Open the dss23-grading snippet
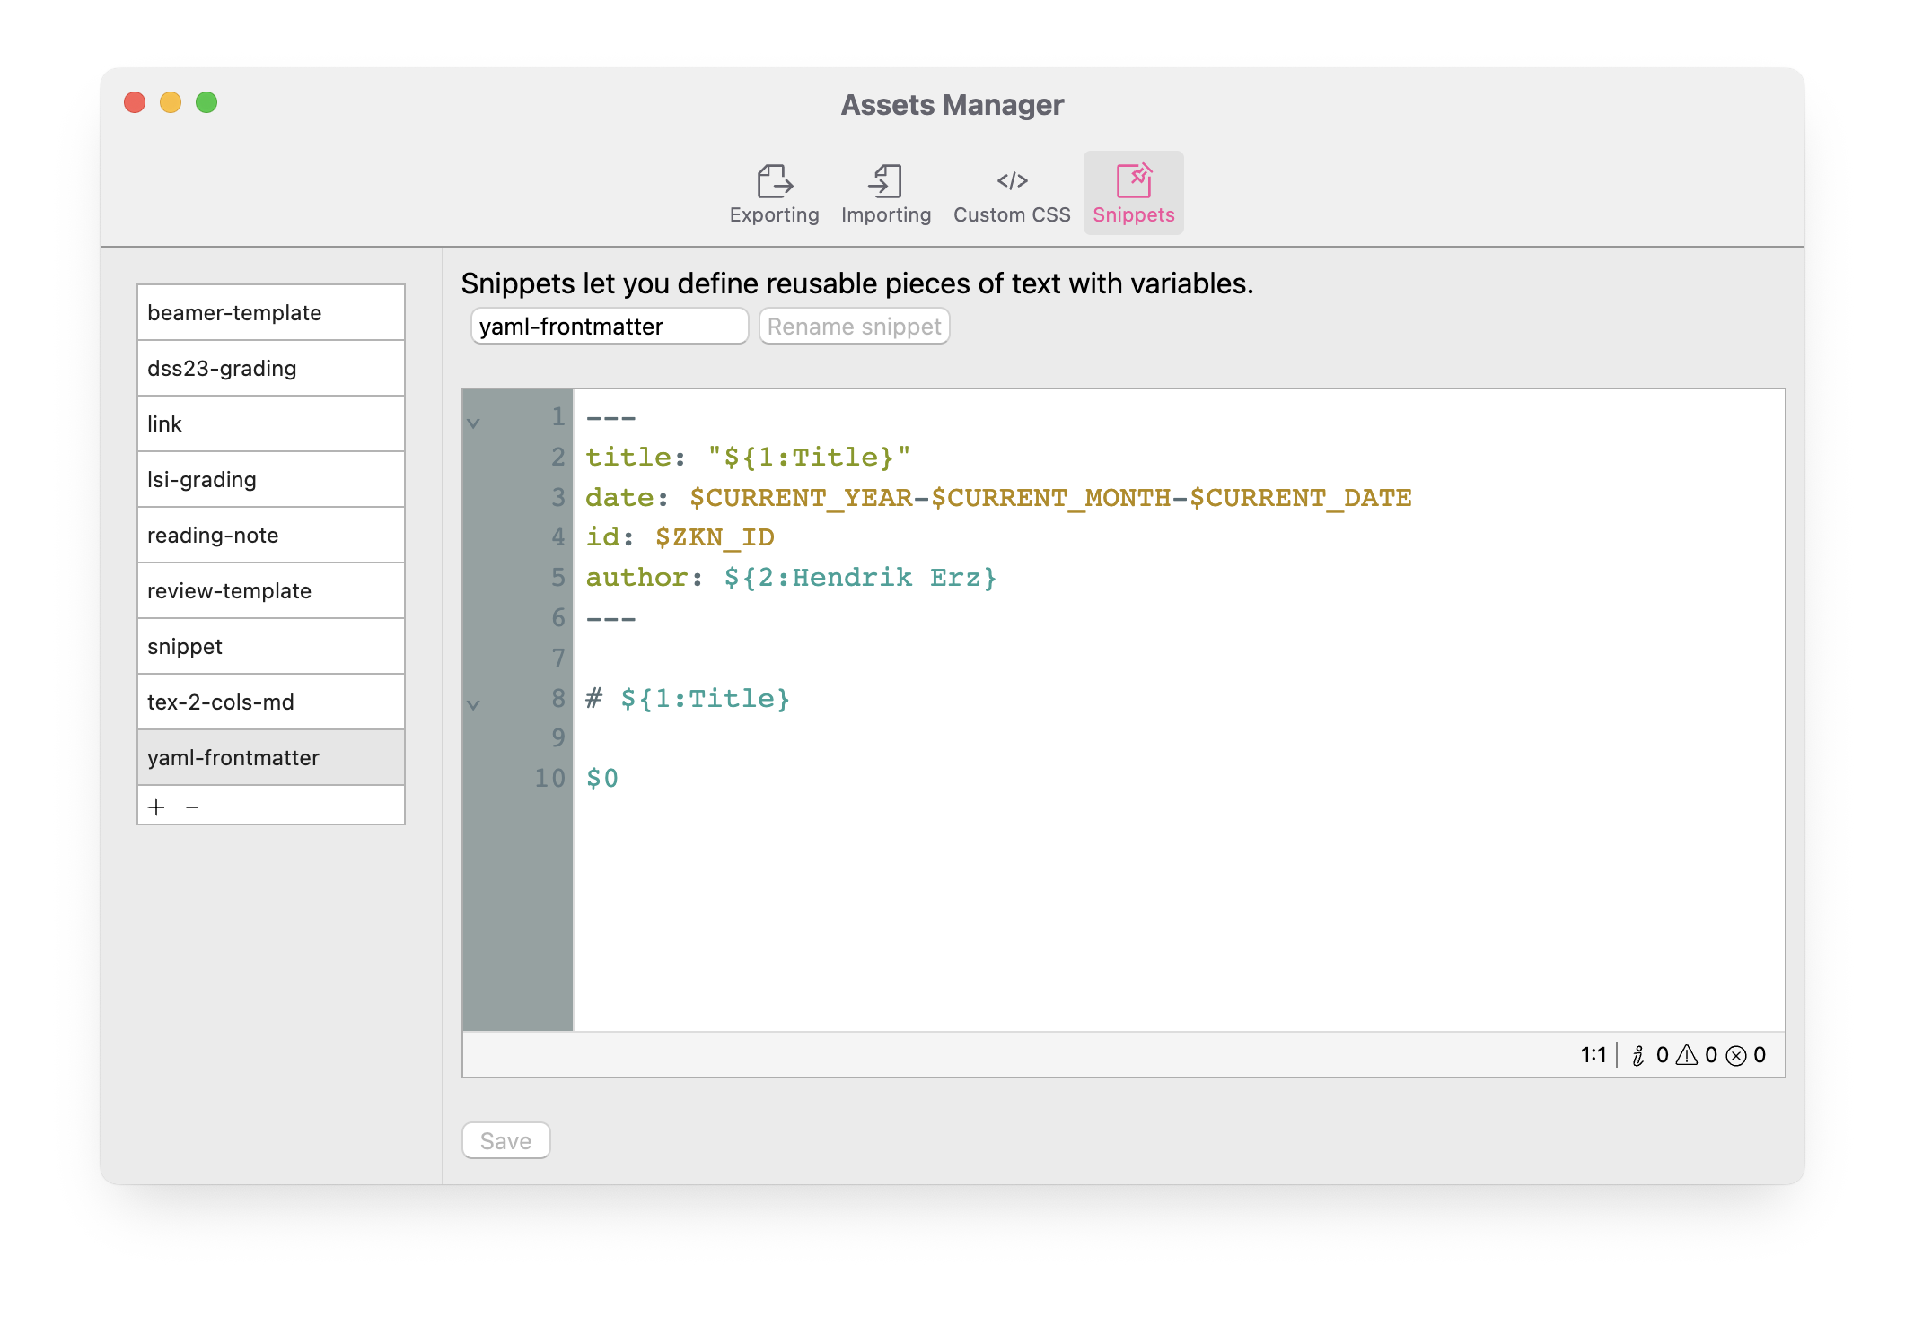The height and width of the screenshot is (1317, 1905). coord(270,369)
